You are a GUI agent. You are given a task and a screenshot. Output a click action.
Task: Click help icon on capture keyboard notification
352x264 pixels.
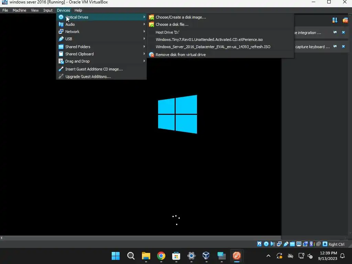335,46
